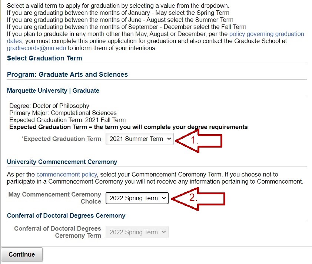Click the gradrecords@mu.edu email link
The image size is (312, 264).
(36, 48)
